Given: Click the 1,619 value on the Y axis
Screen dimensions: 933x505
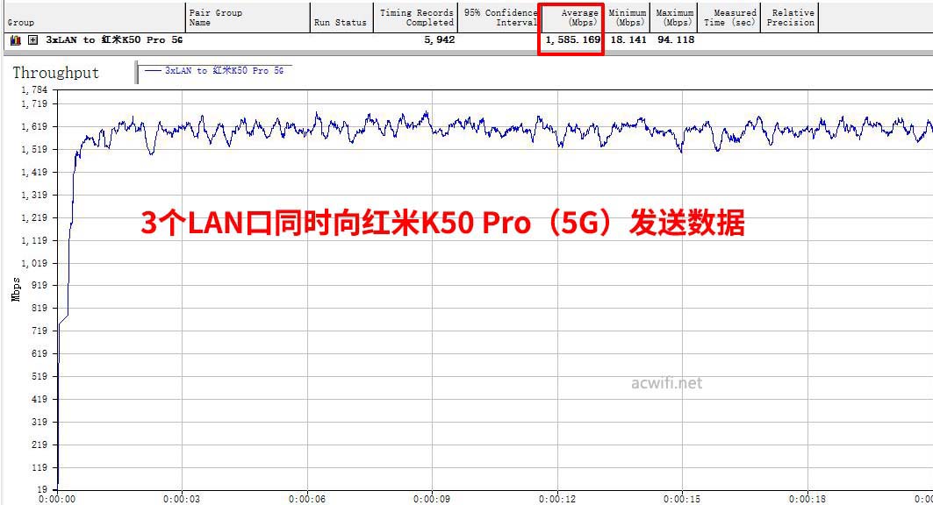Looking at the screenshot, I should tap(34, 126).
